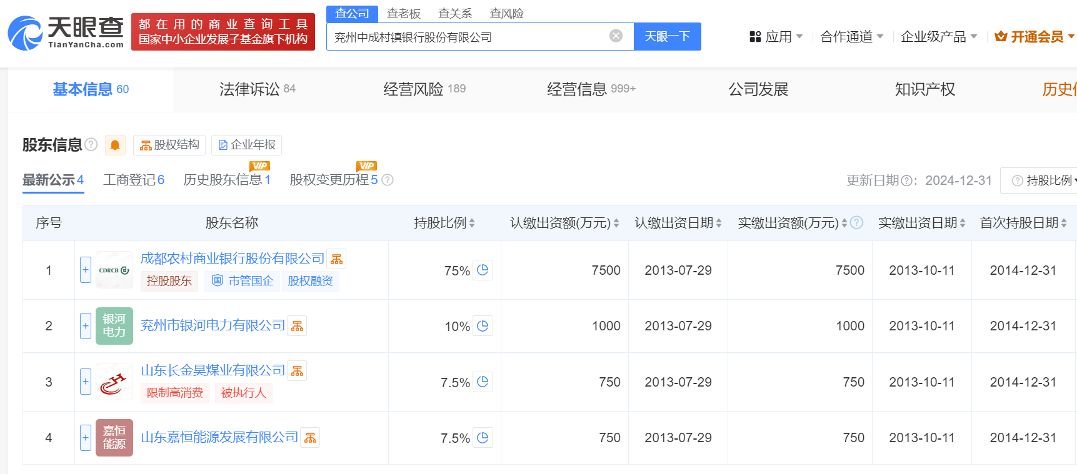Click the TianYanCha logo
The width and height of the screenshot is (1077, 474).
coord(66,32)
